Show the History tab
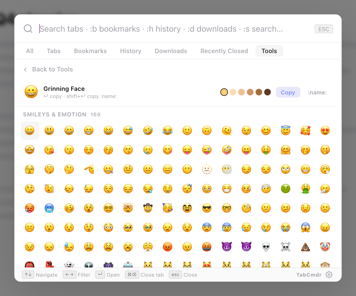Viewport: 356px width, 296px height. (131, 51)
